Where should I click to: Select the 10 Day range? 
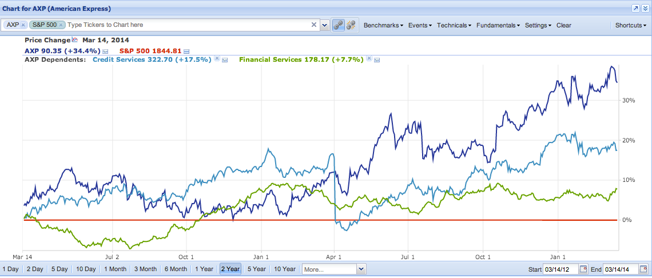point(86,269)
